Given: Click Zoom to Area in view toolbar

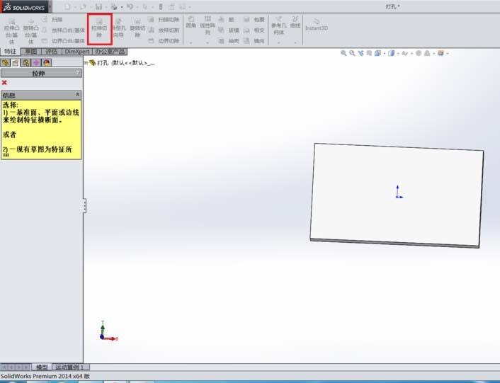Looking at the screenshot, I should click(x=352, y=53).
